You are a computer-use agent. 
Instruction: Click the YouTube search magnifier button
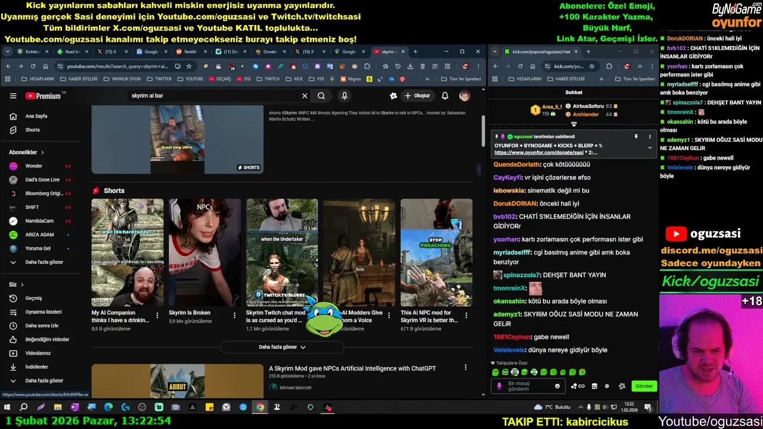click(321, 95)
